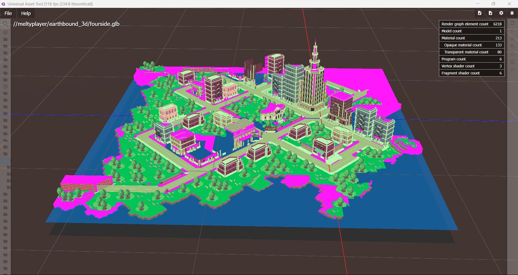Click the Render graph element count row
Viewport: 518px width, 275px height.
pyautogui.click(x=471, y=24)
